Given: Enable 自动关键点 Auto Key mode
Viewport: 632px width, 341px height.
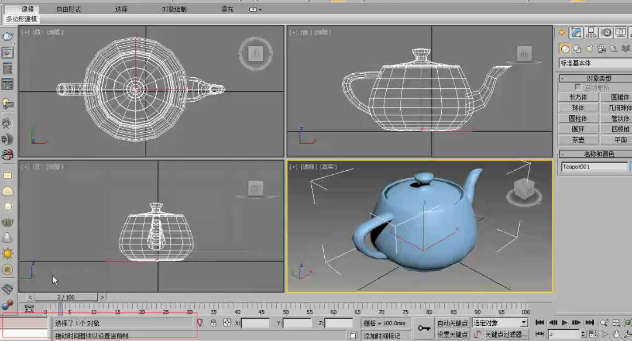Looking at the screenshot, I should pos(454,322).
